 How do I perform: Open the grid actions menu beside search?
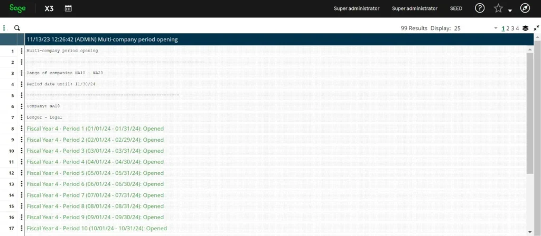coord(4,28)
